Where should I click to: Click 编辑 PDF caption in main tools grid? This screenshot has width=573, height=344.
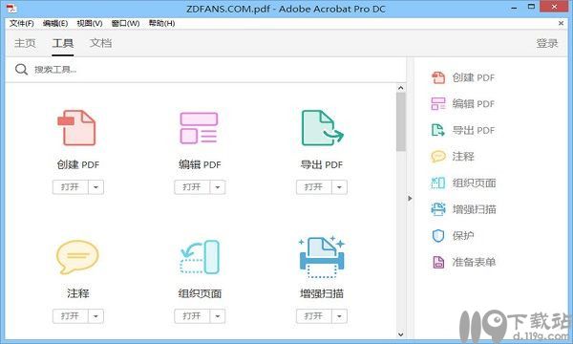coord(200,164)
